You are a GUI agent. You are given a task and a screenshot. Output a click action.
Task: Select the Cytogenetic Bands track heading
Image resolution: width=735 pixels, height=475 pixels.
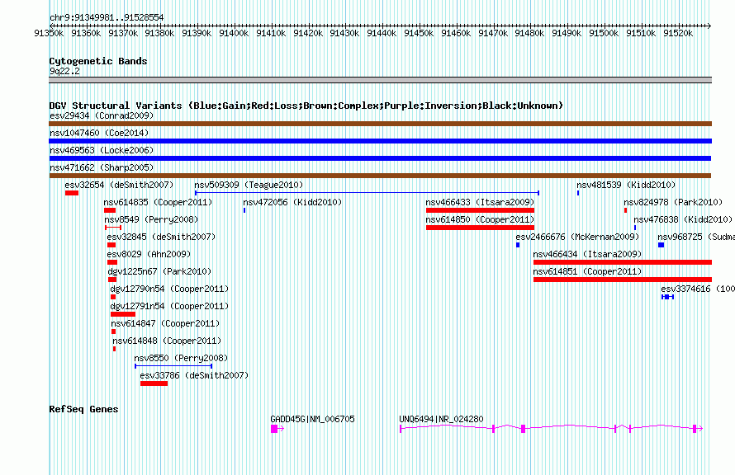(x=97, y=61)
